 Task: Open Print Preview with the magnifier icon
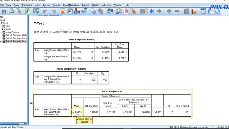tap(18, 11)
